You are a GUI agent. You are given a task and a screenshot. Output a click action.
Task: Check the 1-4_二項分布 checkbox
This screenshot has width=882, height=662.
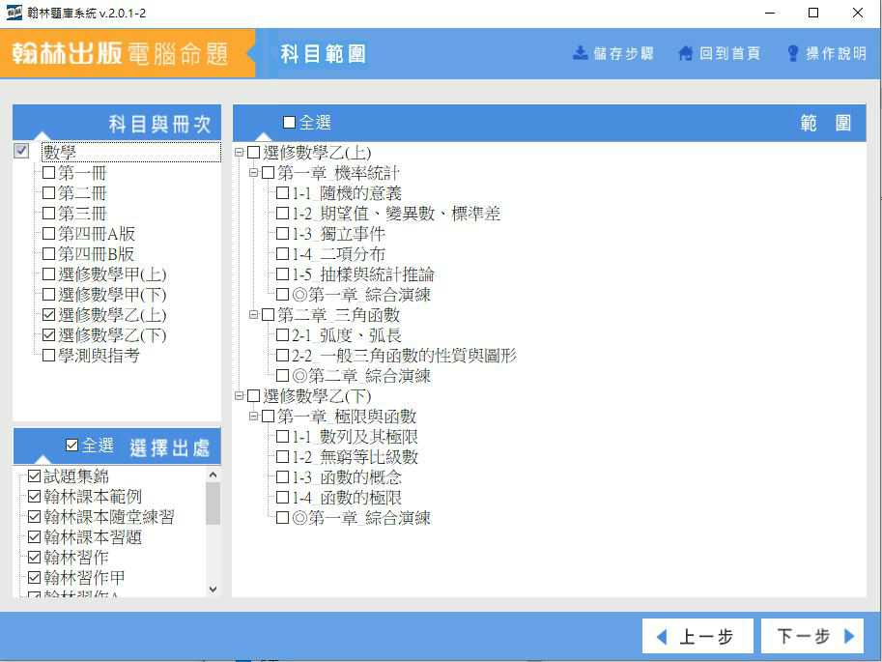[x=282, y=254]
